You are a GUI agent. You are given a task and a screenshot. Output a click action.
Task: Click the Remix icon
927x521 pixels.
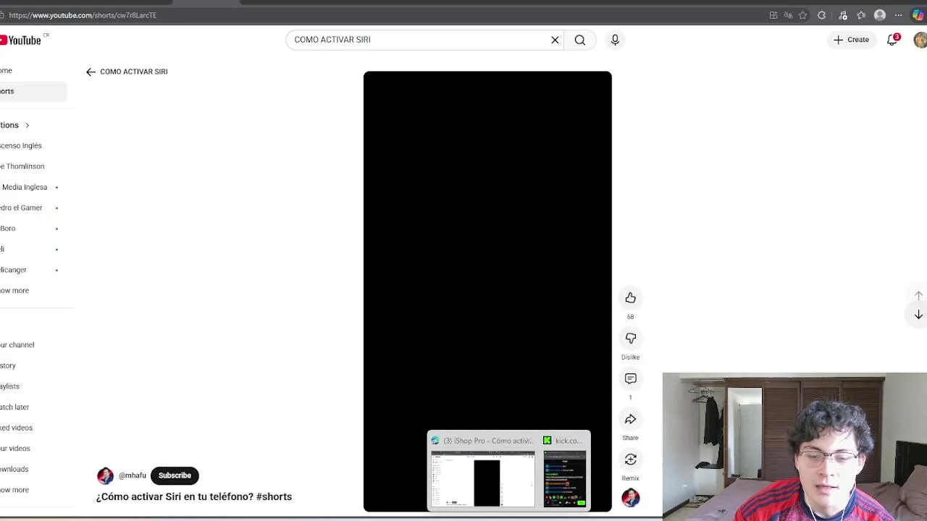630,460
